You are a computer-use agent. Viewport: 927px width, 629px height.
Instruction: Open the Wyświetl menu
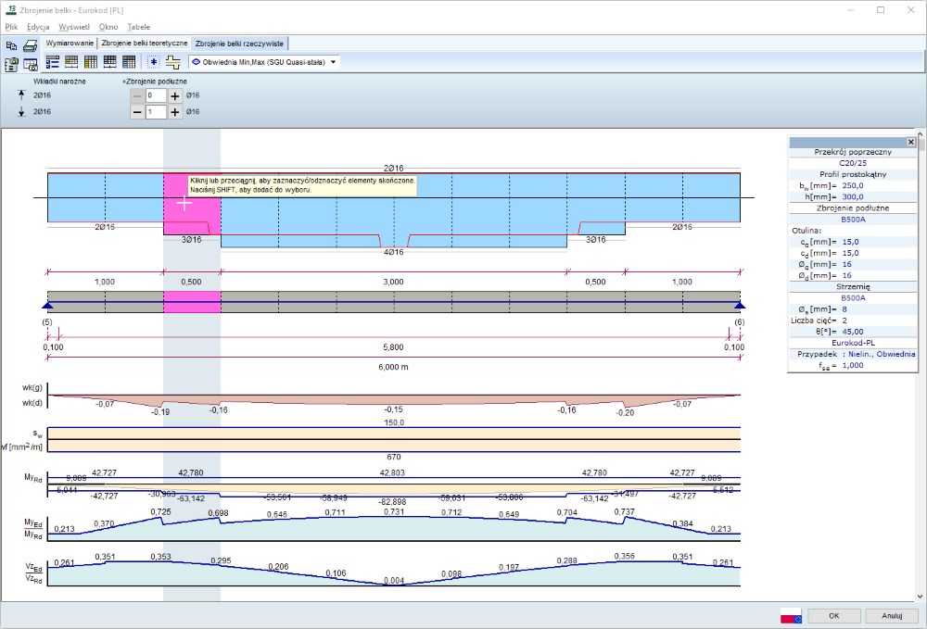(73, 27)
